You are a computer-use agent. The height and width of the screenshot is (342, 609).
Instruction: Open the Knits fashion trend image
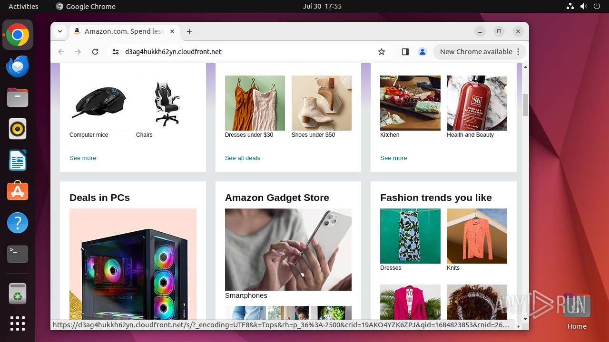pos(477,236)
